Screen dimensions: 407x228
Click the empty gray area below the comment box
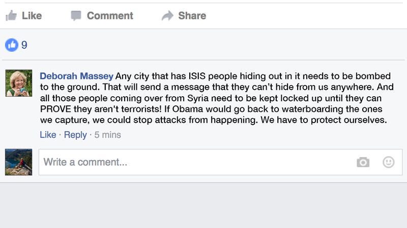coord(203,206)
